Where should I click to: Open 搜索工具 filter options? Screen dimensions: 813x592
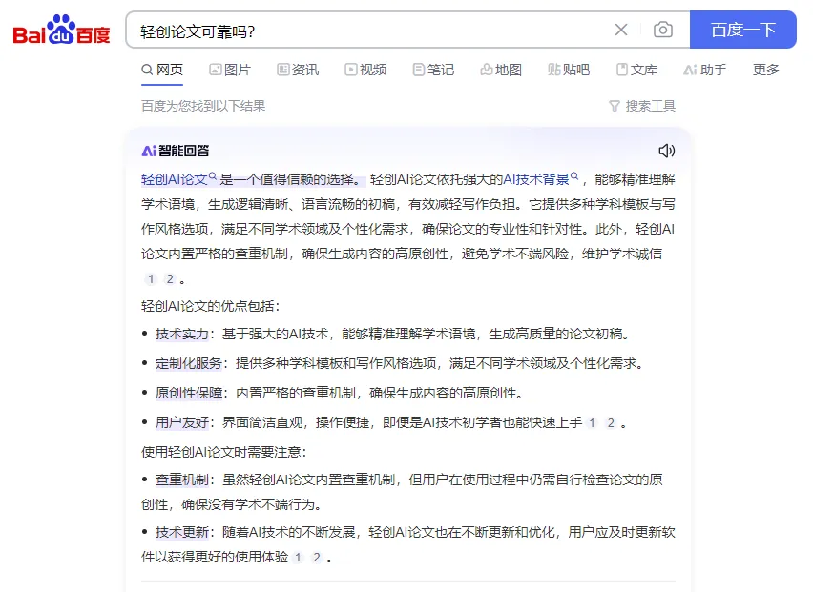click(x=642, y=106)
